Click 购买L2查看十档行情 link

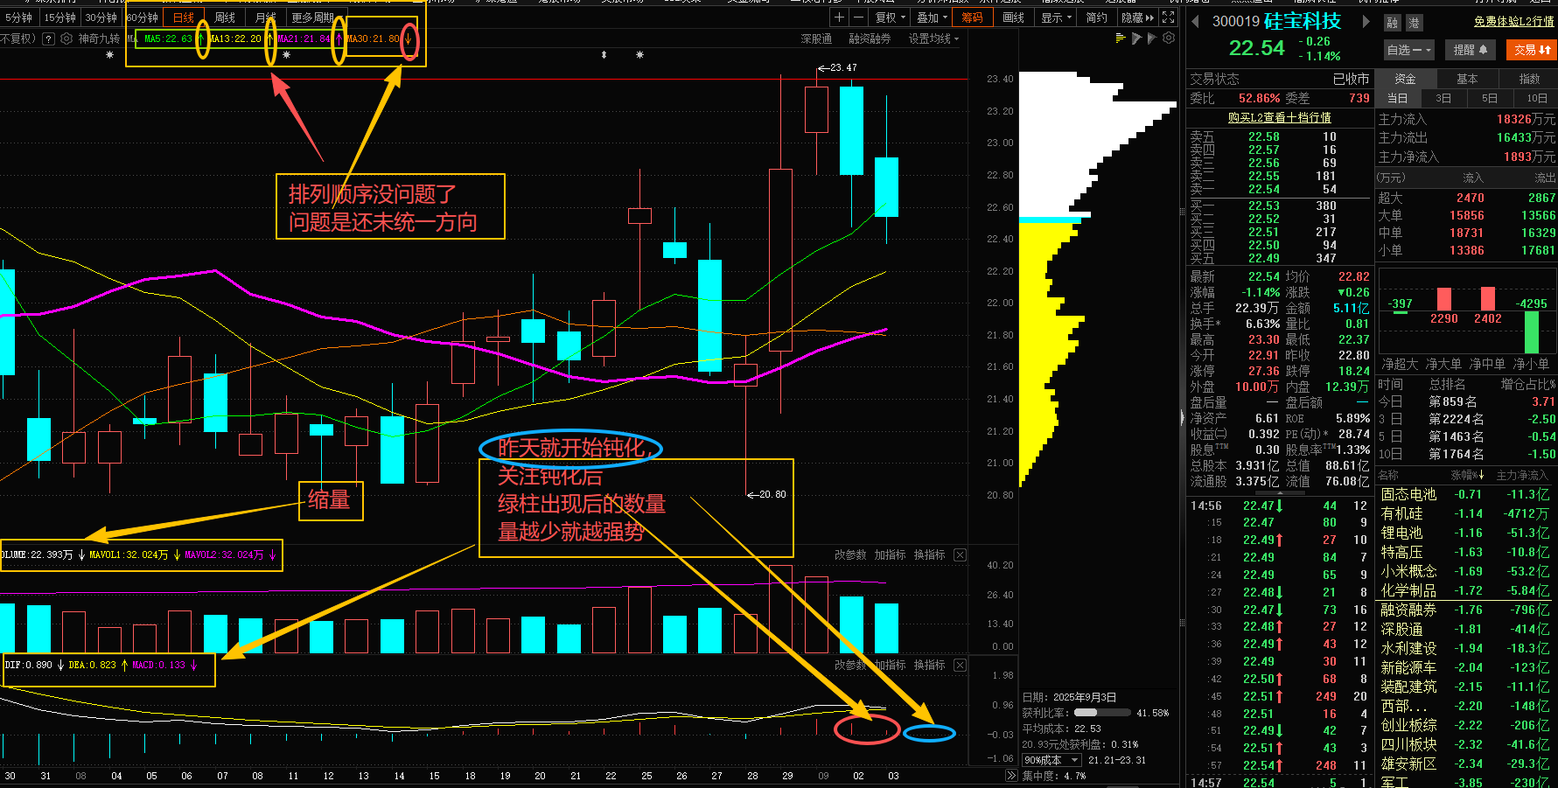(x=1279, y=117)
